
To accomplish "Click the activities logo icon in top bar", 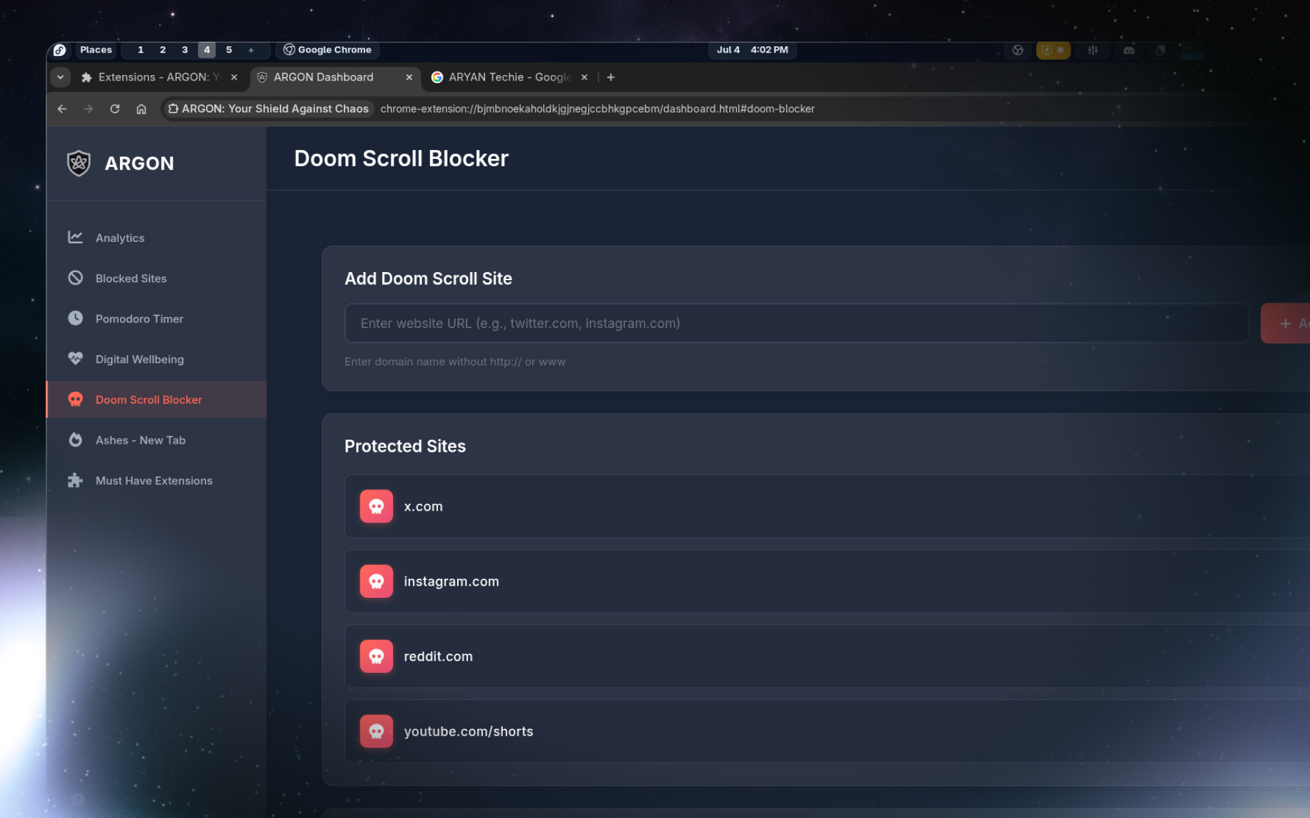I will 59,50.
